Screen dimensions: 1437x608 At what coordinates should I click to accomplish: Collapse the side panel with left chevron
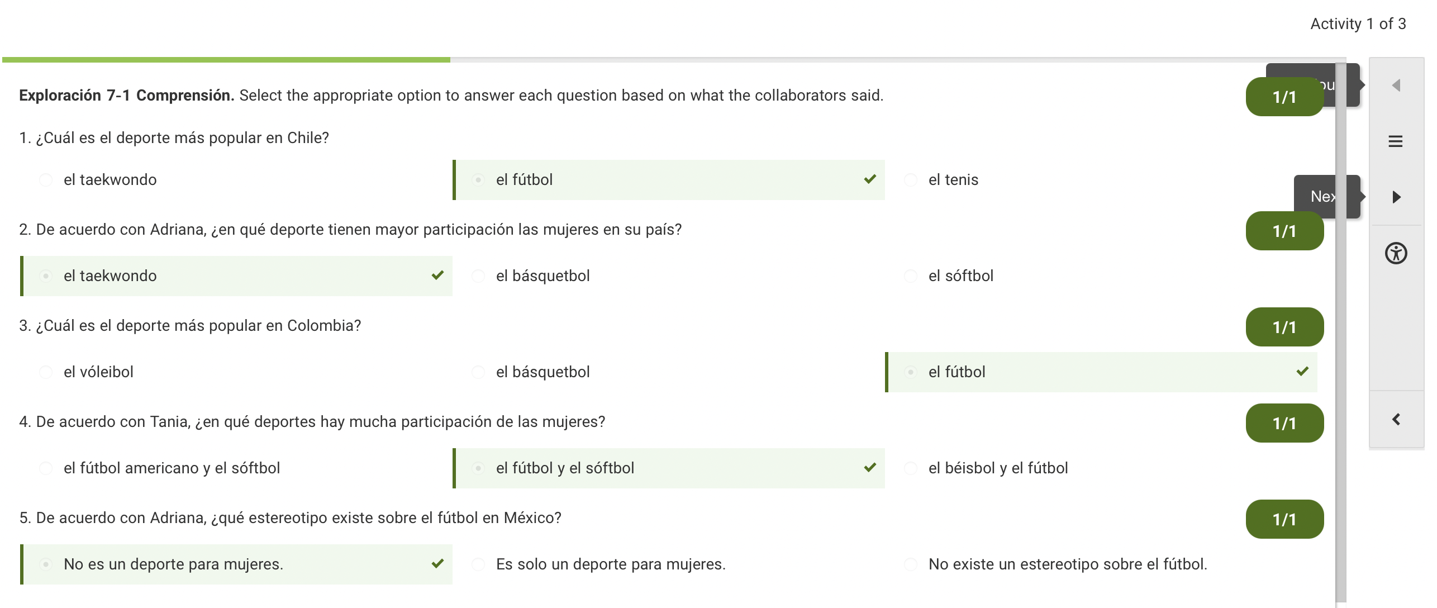(1396, 420)
